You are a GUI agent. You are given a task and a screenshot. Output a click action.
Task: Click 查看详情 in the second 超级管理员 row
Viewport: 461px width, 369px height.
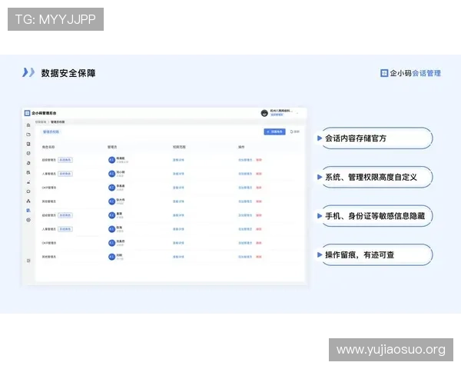point(178,215)
